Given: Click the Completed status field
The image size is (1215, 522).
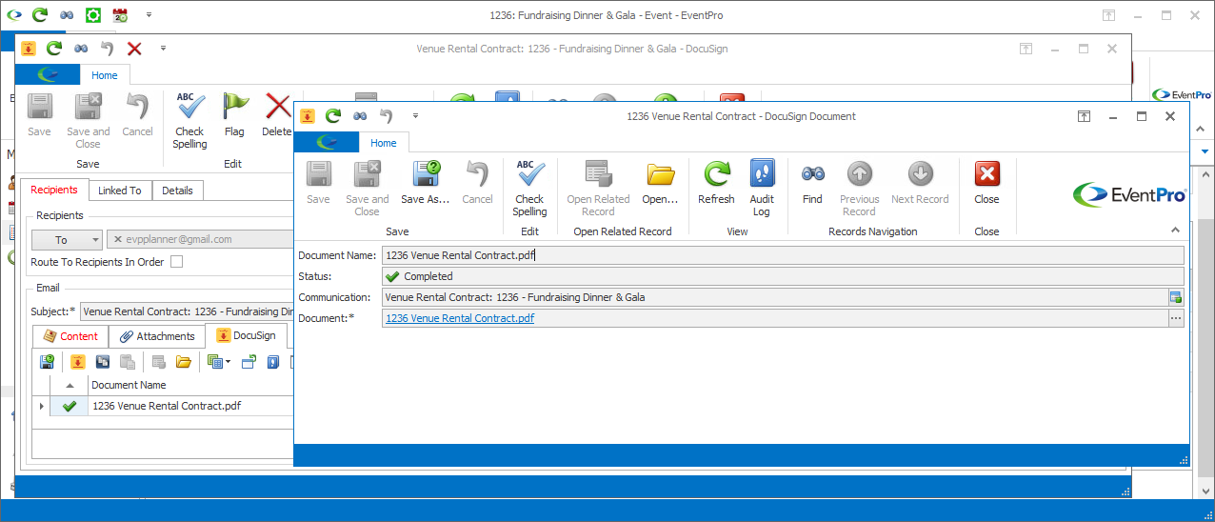Looking at the screenshot, I should coord(783,276).
